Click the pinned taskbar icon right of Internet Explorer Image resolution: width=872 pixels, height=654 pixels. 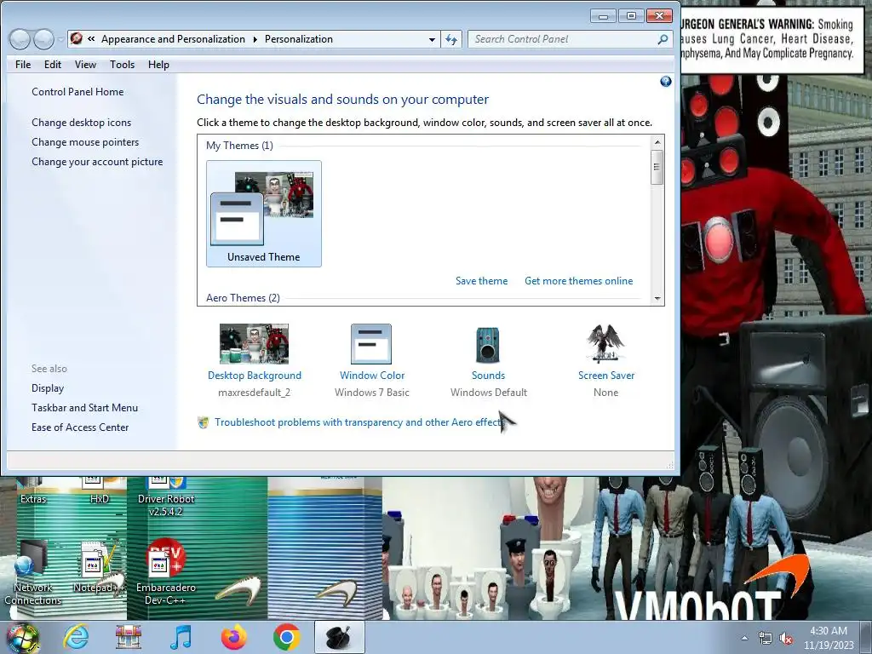pos(129,637)
